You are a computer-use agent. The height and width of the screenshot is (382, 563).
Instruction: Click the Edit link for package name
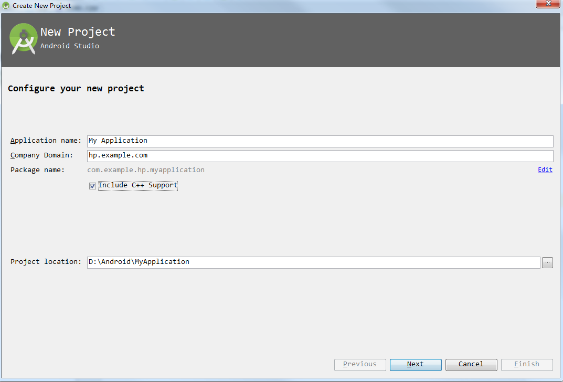click(x=545, y=170)
